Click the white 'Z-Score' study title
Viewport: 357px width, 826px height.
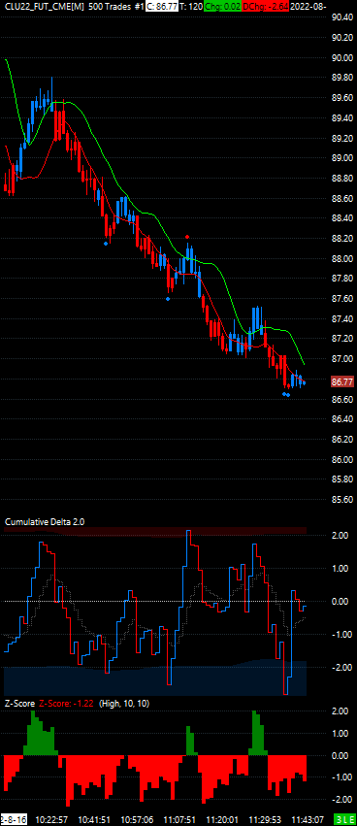coord(19,704)
